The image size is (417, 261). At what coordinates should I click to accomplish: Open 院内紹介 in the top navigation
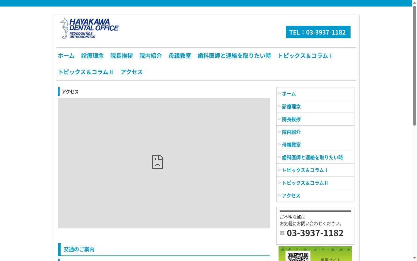coord(151,56)
